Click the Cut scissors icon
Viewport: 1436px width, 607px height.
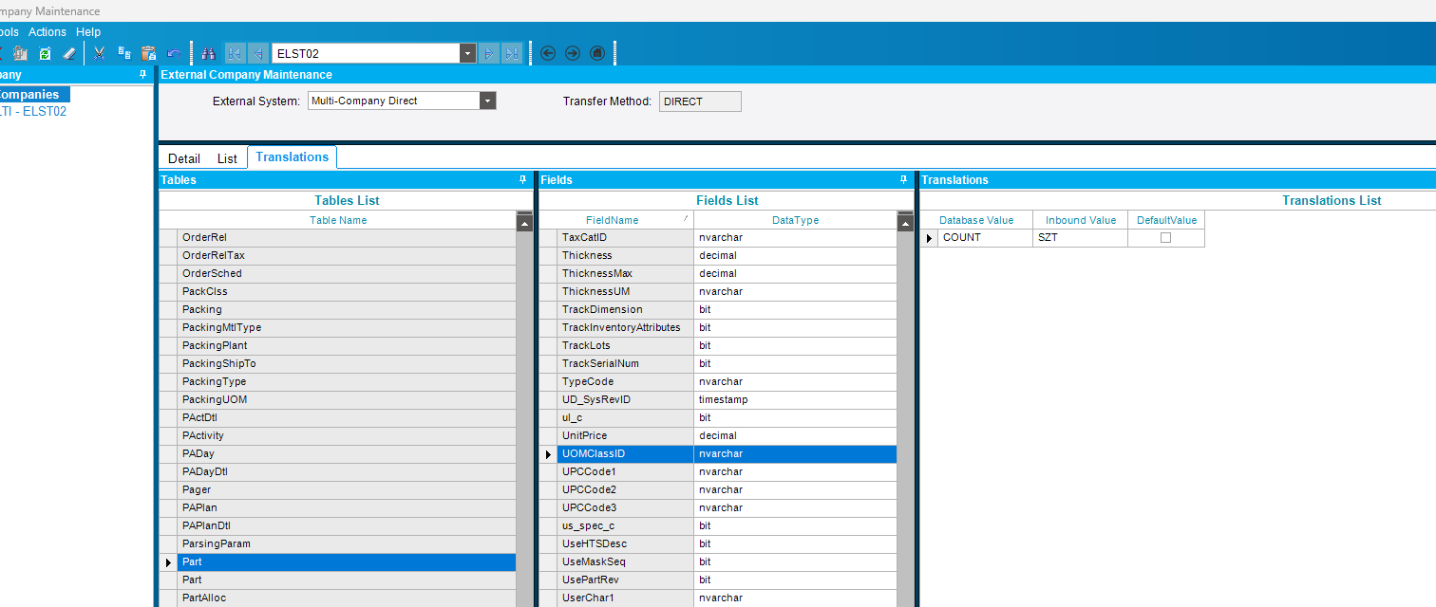point(99,53)
